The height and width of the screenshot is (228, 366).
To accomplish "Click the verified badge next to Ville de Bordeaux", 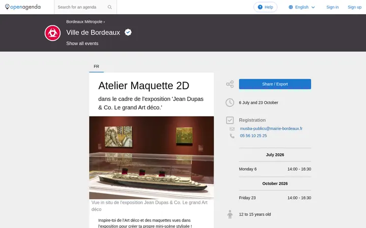I will [x=128, y=32].
